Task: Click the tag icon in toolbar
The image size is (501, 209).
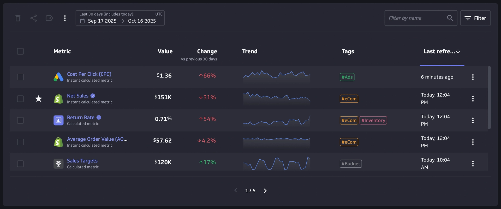Action: 49,18
